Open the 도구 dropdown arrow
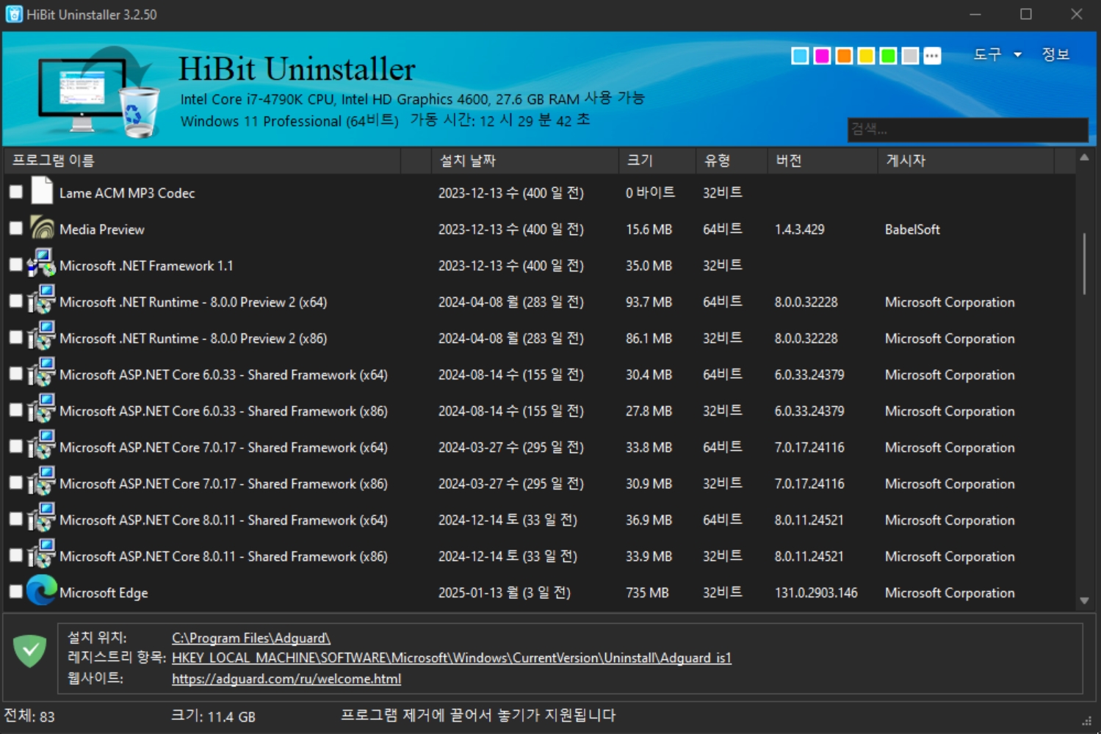The width and height of the screenshot is (1101, 734). click(x=1017, y=54)
